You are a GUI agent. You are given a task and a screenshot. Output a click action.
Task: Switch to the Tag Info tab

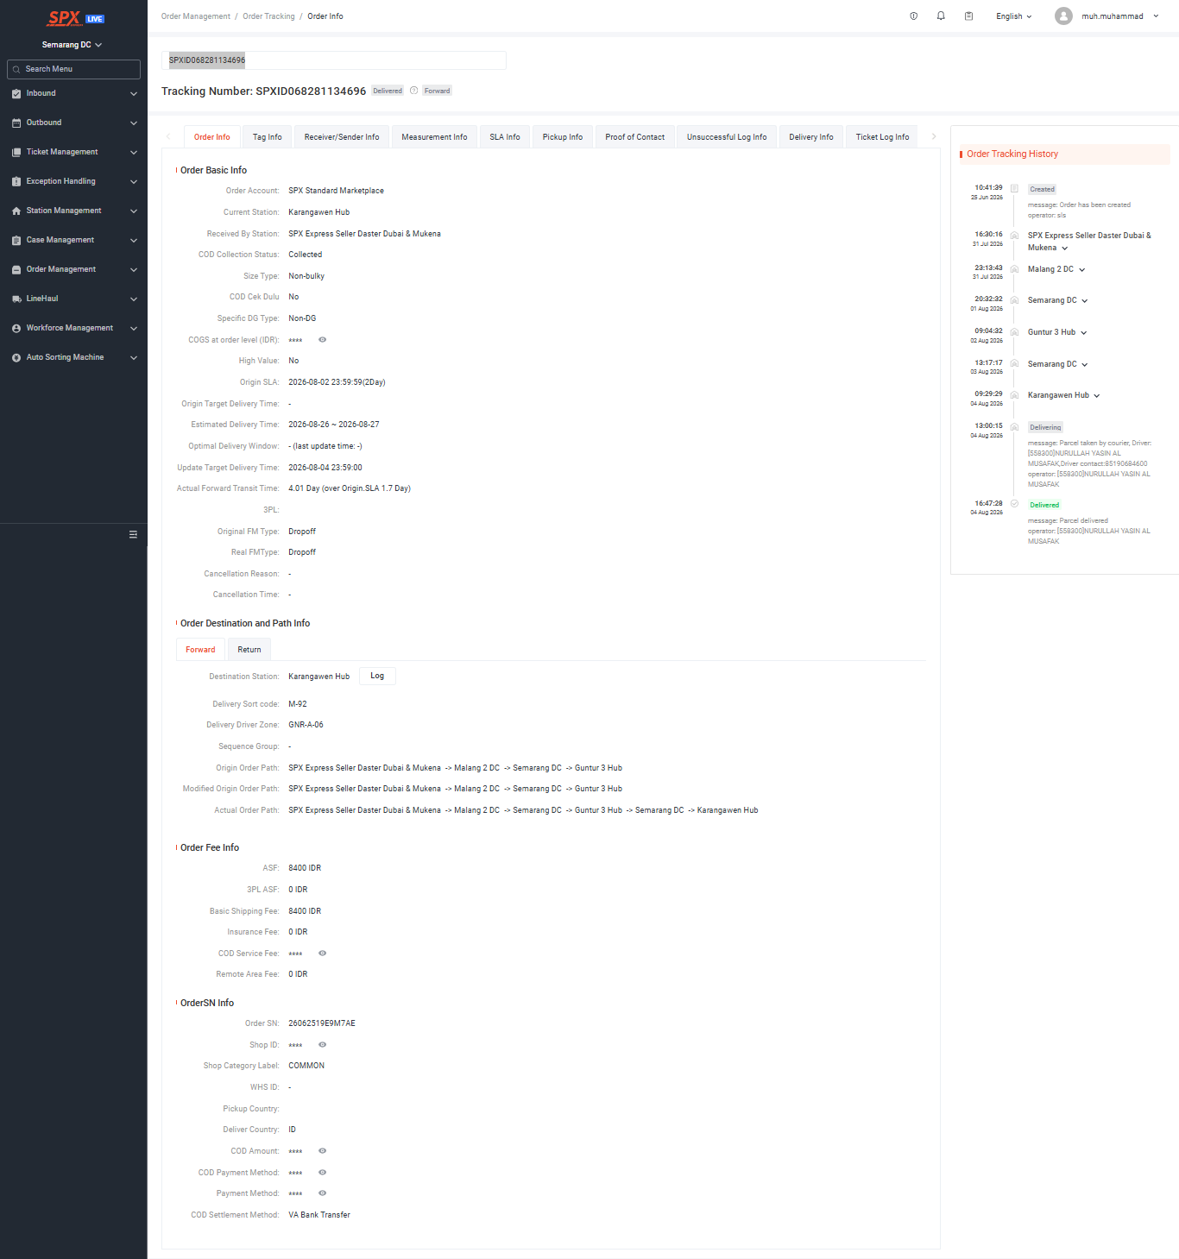pyautogui.click(x=268, y=137)
